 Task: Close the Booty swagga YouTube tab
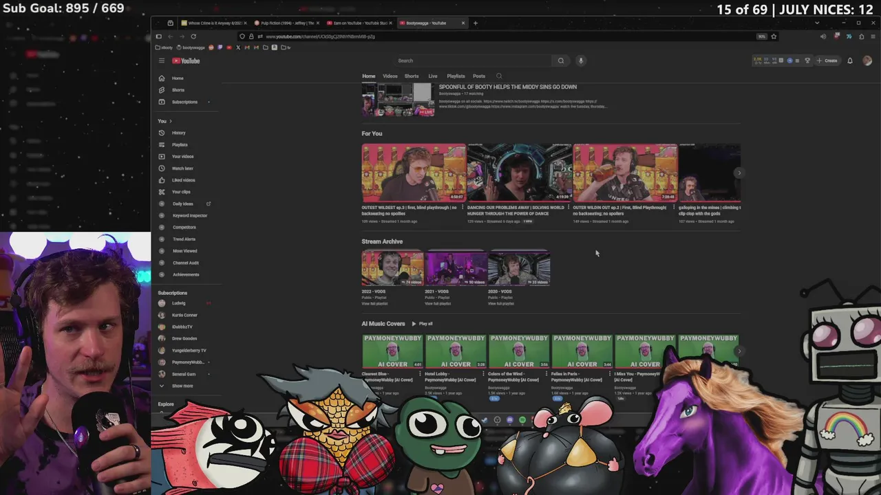pyautogui.click(x=463, y=23)
